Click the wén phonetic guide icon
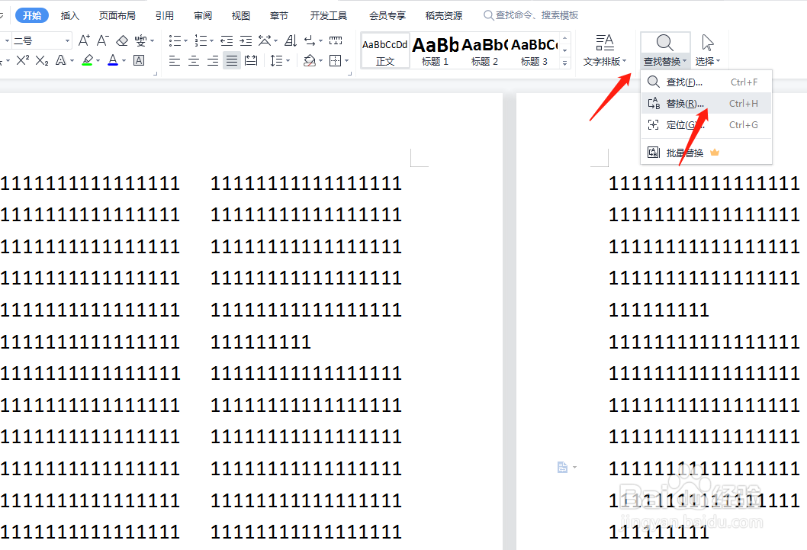This screenshot has height=550, width=807. tap(140, 40)
